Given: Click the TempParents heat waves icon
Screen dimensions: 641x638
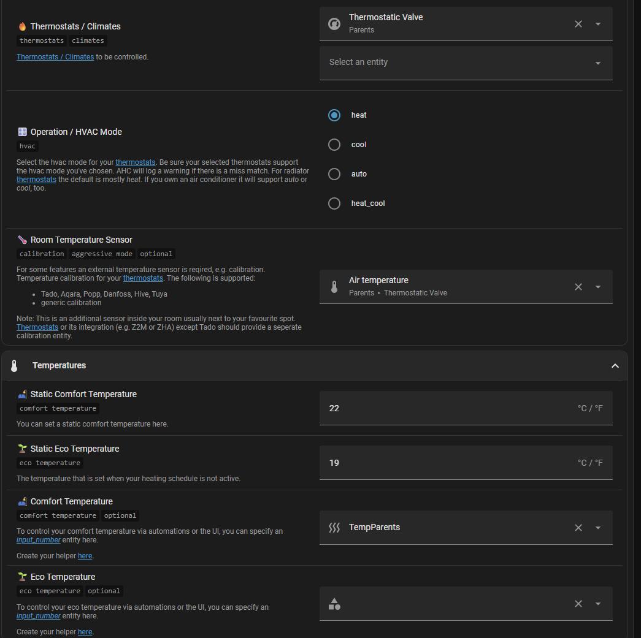Looking at the screenshot, I should coord(334,528).
